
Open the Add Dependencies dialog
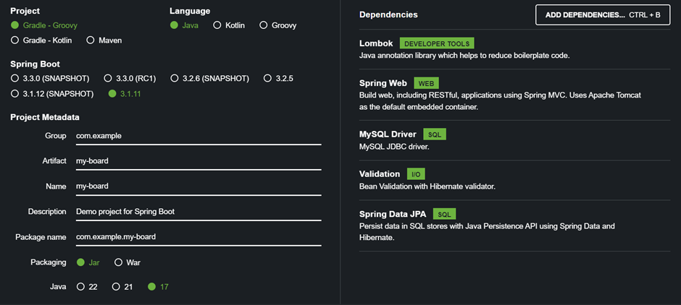tap(602, 14)
